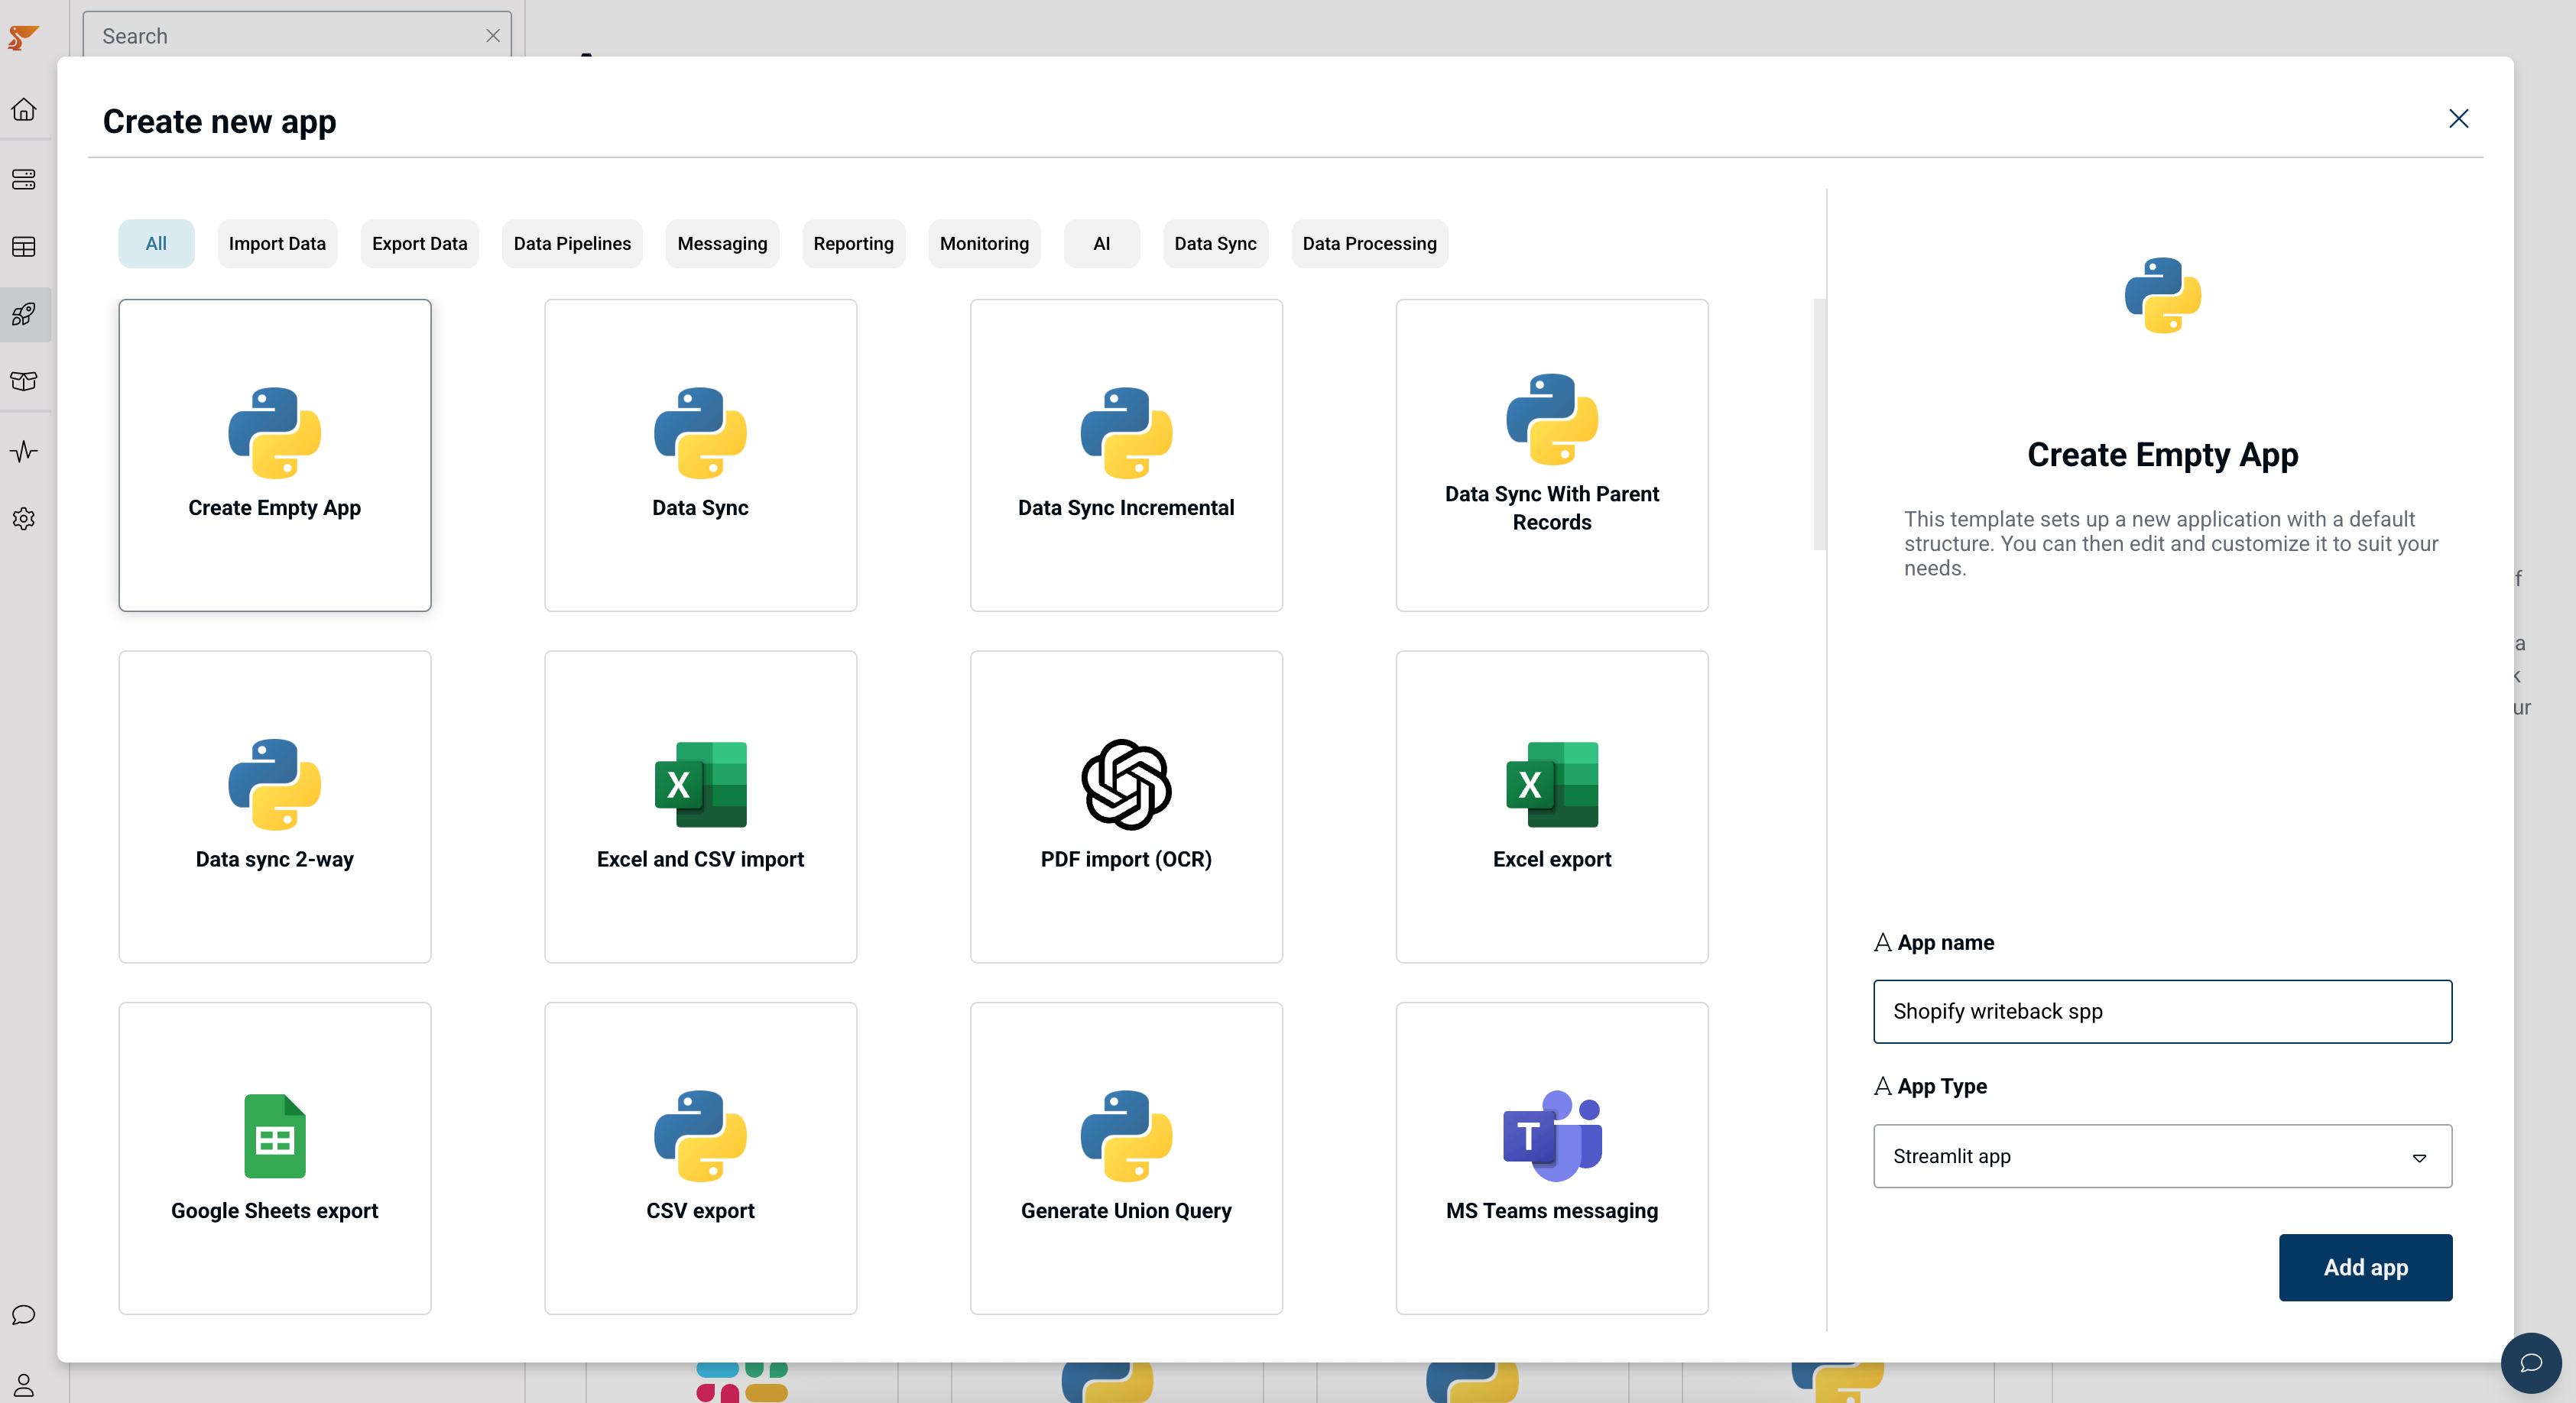Filter templates by Monitoring
The height and width of the screenshot is (1403, 2576).
coord(984,243)
